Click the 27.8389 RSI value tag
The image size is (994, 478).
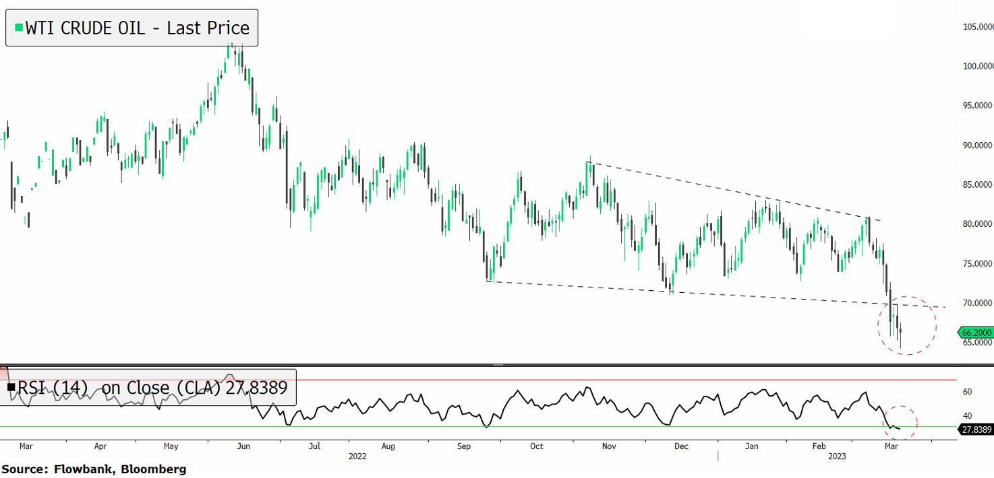tap(975, 429)
